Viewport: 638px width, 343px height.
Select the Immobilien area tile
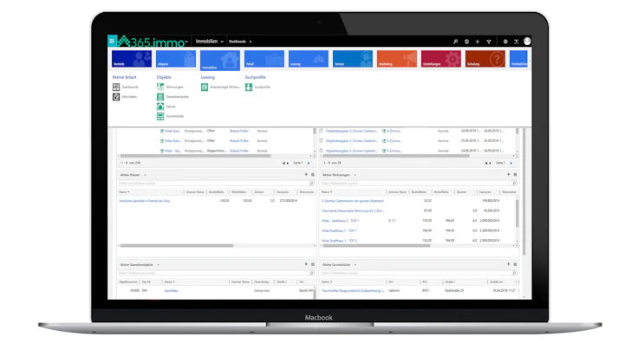(219, 60)
